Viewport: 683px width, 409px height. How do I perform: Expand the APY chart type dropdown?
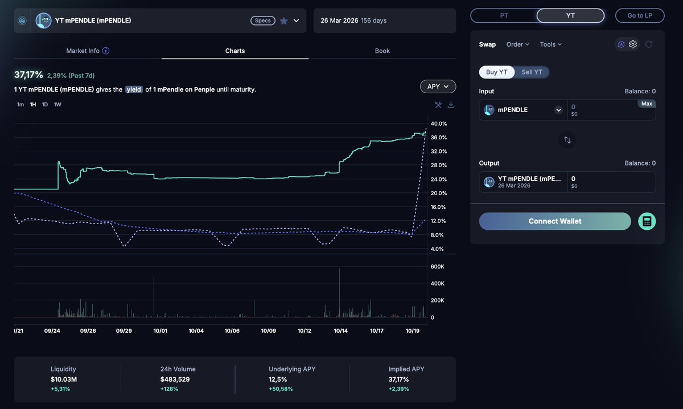[438, 86]
